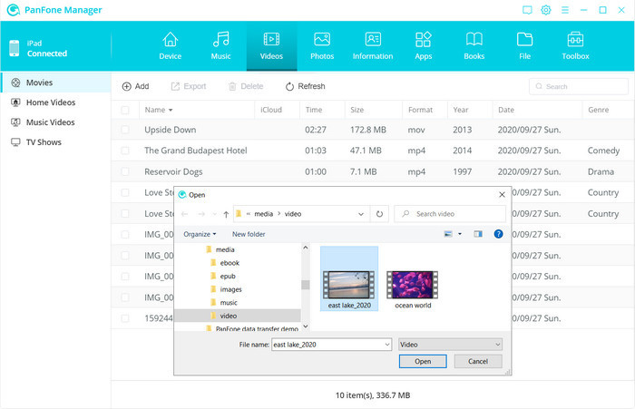This screenshot has width=635, height=409.
Task: Open the Books section icon
Action: pos(474,40)
